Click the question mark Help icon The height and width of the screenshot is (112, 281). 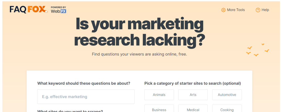tap(258, 10)
